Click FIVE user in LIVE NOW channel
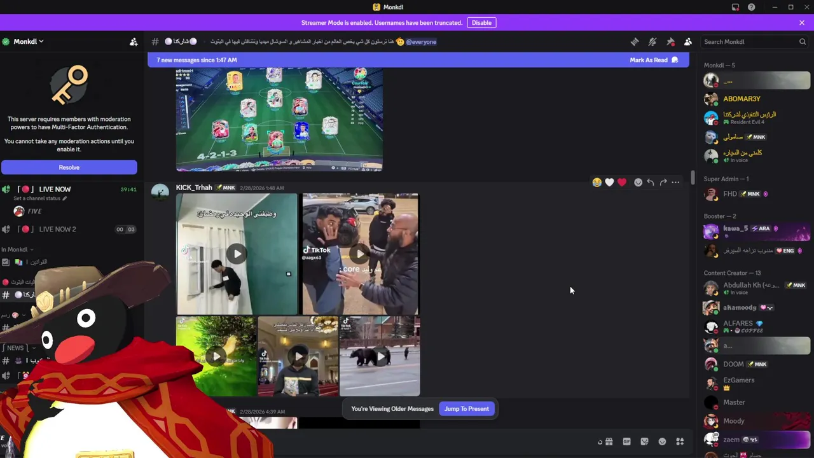 [x=34, y=211]
